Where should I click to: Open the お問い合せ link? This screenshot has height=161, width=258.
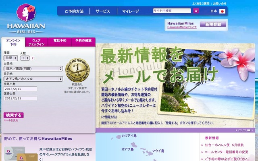(220, 4)
